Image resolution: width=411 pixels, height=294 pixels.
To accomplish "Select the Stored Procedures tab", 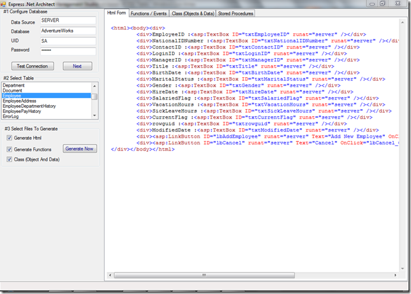I will click(235, 13).
